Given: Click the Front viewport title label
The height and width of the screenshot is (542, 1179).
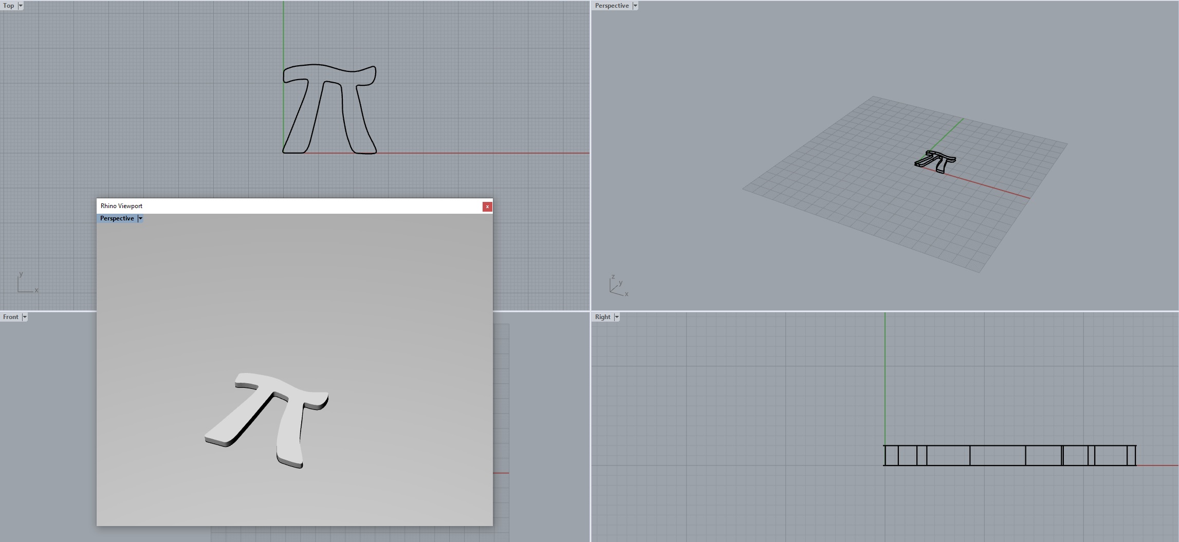Looking at the screenshot, I should click(10, 317).
